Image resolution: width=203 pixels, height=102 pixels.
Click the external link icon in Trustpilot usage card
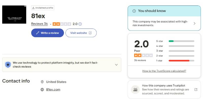pos(196,90)
